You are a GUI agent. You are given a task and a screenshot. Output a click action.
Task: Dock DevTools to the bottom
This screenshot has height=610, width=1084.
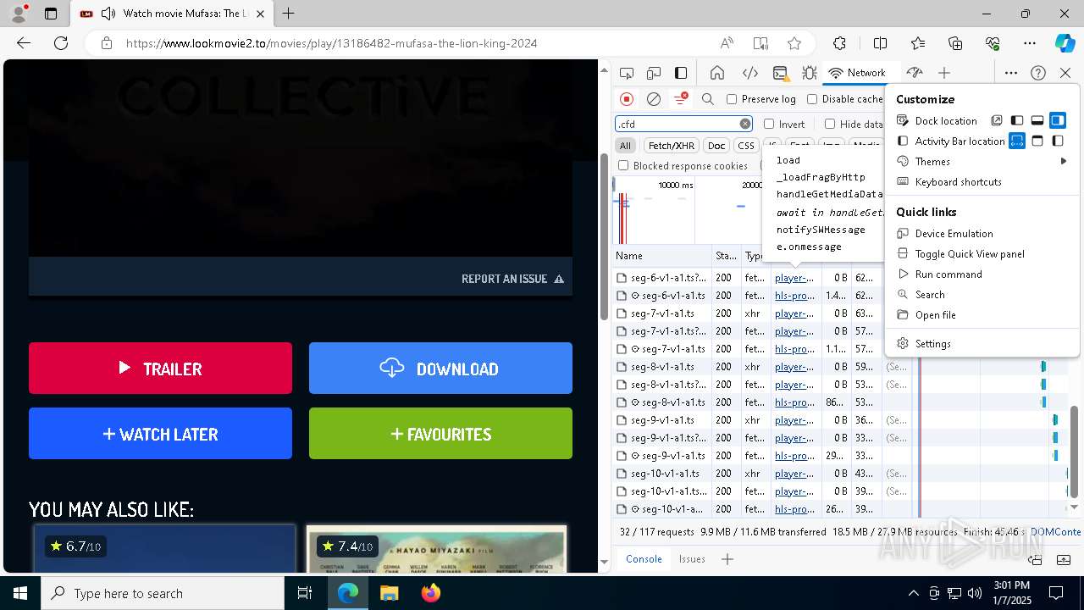pos(1037,120)
